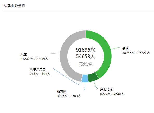Click the blue leader line to 历史消息页
Screen dimensions: 154x113
(67, 77)
